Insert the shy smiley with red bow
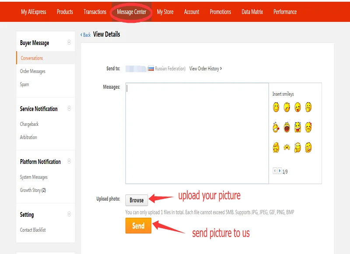 [308, 127]
